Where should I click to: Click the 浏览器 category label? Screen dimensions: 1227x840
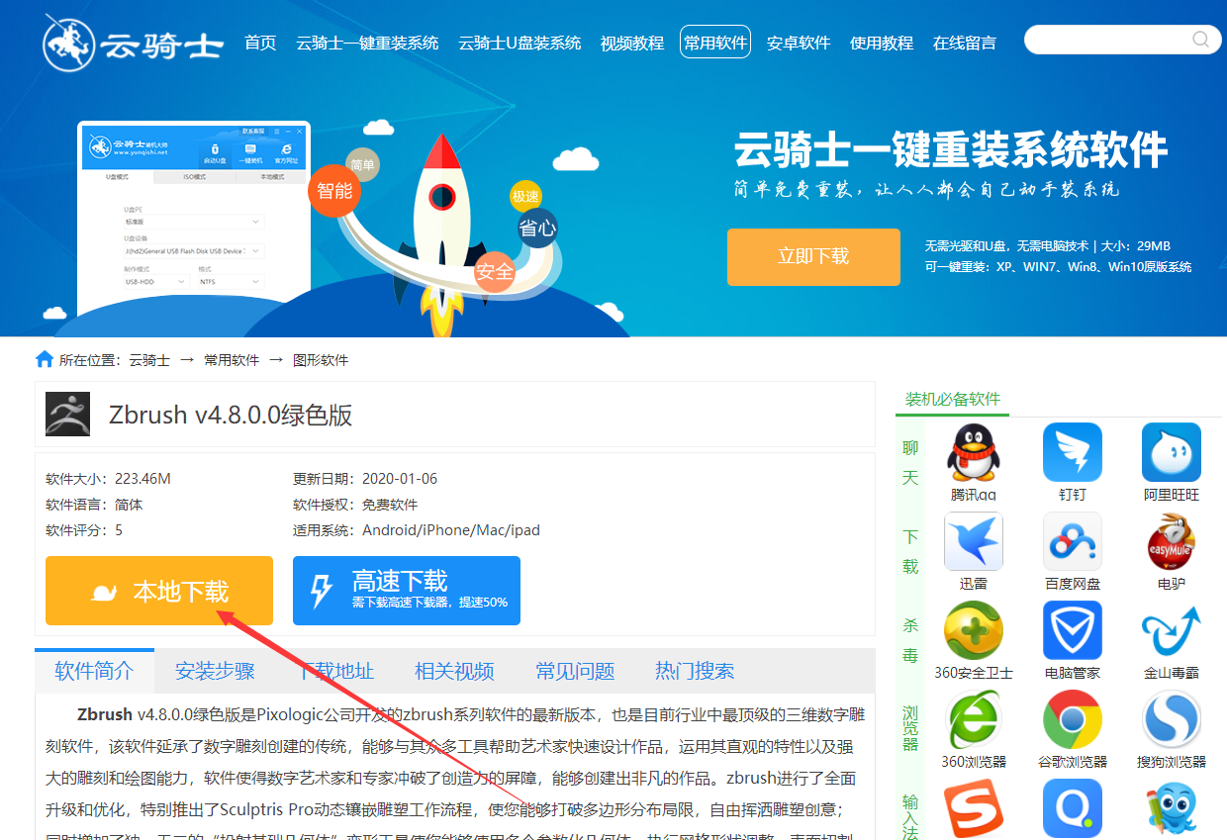(x=910, y=728)
